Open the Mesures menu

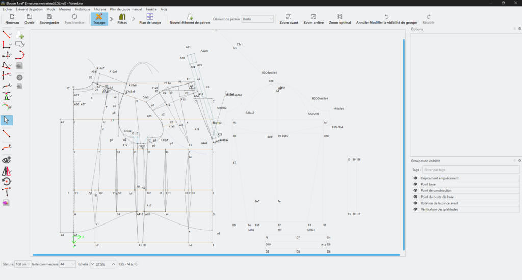(65, 9)
